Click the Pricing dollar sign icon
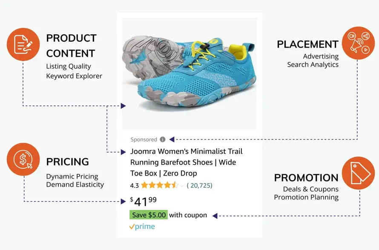The width and height of the screenshot is (379, 250). [23, 160]
